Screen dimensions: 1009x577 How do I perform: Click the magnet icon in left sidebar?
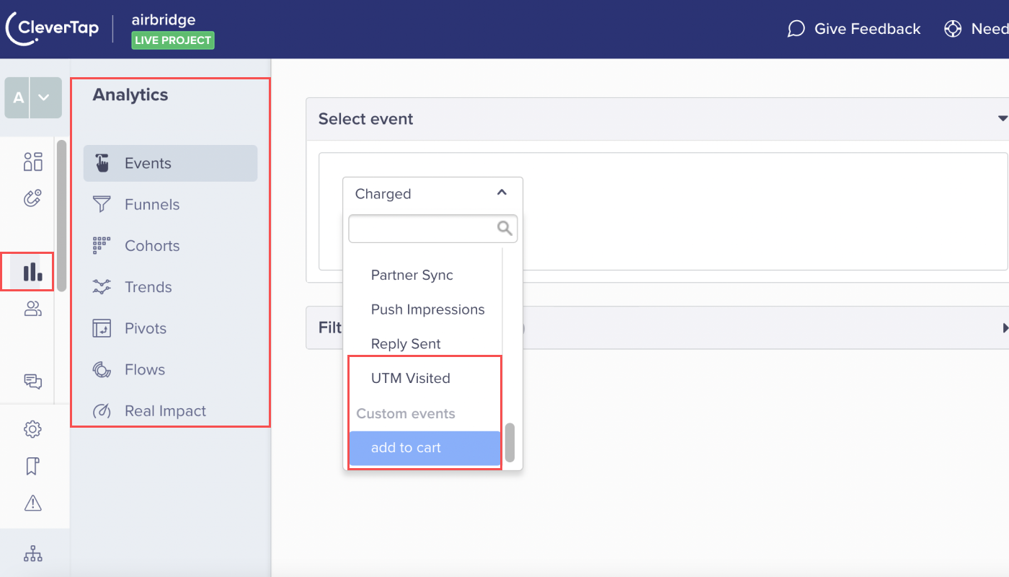(33, 198)
